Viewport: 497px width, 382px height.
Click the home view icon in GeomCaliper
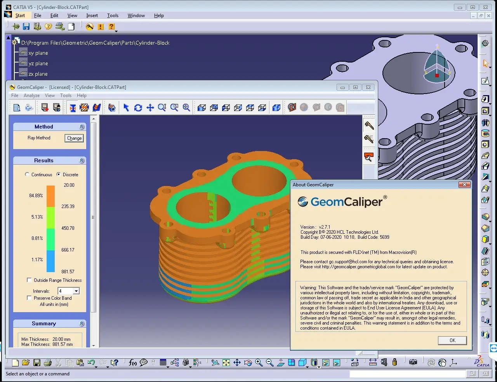tap(112, 108)
